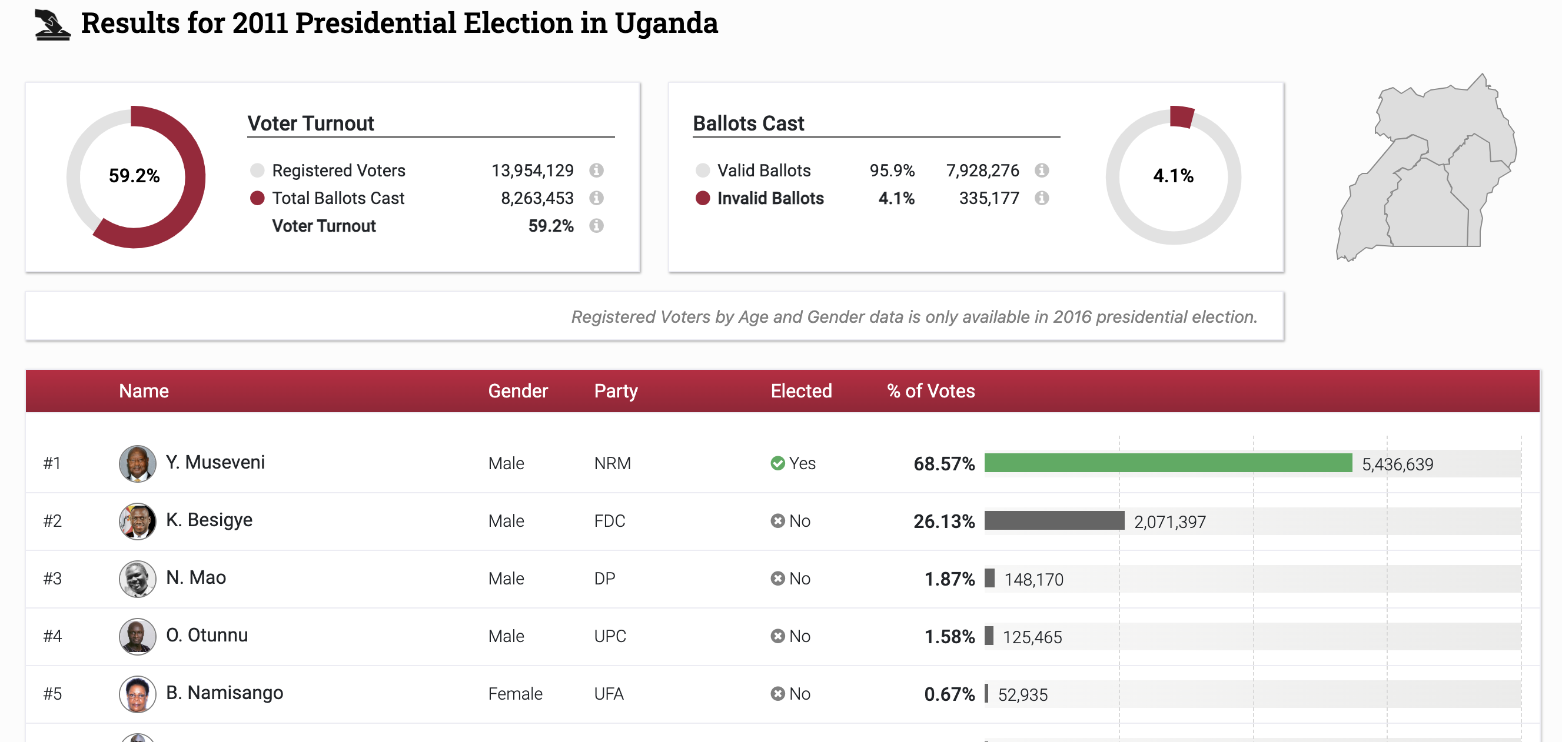Expand the row for O. Otunnu
The image size is (1562, 742).
207,636
